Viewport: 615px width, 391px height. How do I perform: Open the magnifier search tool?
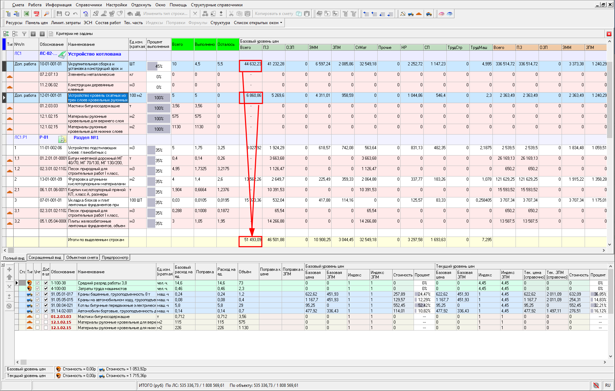click(x=46, y=14)
